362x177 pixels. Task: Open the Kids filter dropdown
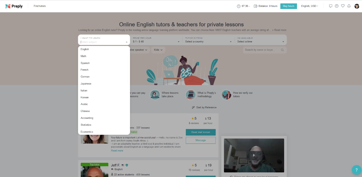(x=158, y=50)
